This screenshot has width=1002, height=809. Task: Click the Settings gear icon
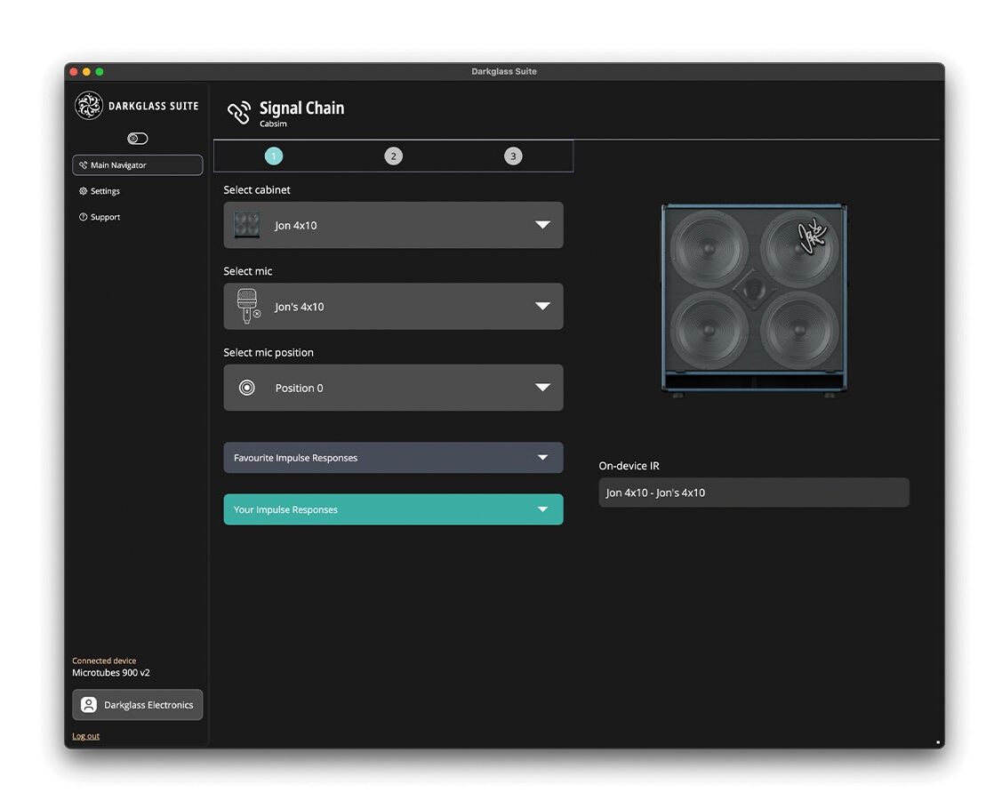pyautogui.click(x=83, y=191)
